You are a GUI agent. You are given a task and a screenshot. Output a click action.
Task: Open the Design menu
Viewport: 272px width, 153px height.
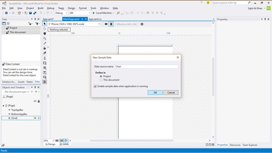(x=71, y=8)
